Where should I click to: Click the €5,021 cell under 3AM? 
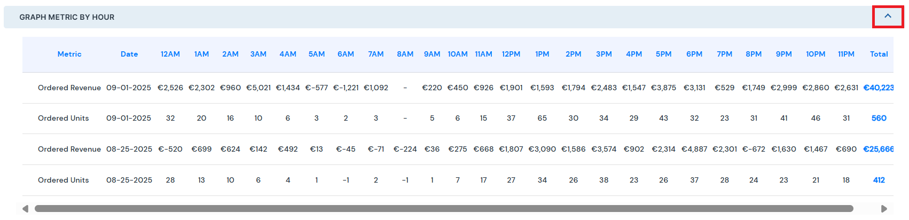(x=258, y=88)
